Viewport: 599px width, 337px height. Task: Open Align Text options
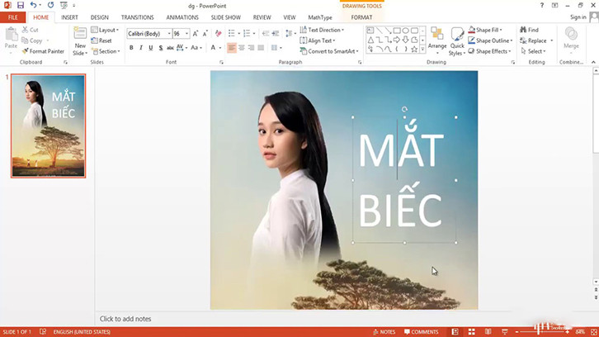pyautogui.click(x=318, y=40)
